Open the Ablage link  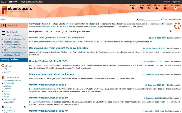pyautogui.click(x=7, y=97)
